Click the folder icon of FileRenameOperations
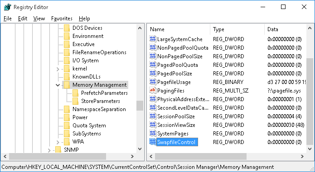This screenshot has height=172, width=315. tap(67, 52)
